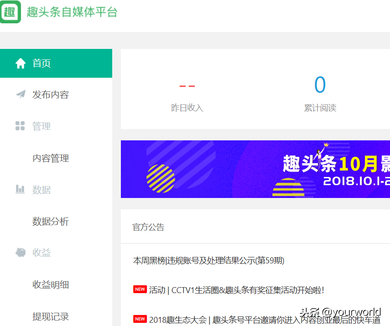Image resolution: width=390 pixels, height=326 pixels.
Task: Click the NEW badge on the 2018趣生态大会 item
Action: point(140,319)
